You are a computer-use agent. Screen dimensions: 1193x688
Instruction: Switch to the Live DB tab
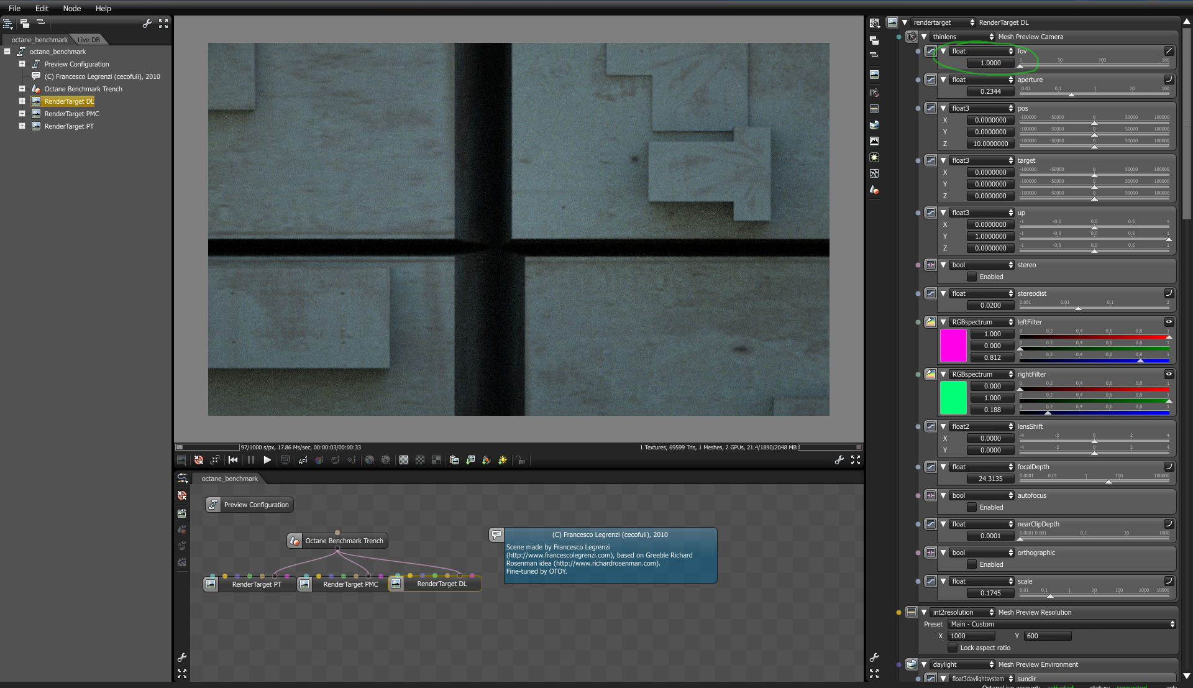click(88, 40)
